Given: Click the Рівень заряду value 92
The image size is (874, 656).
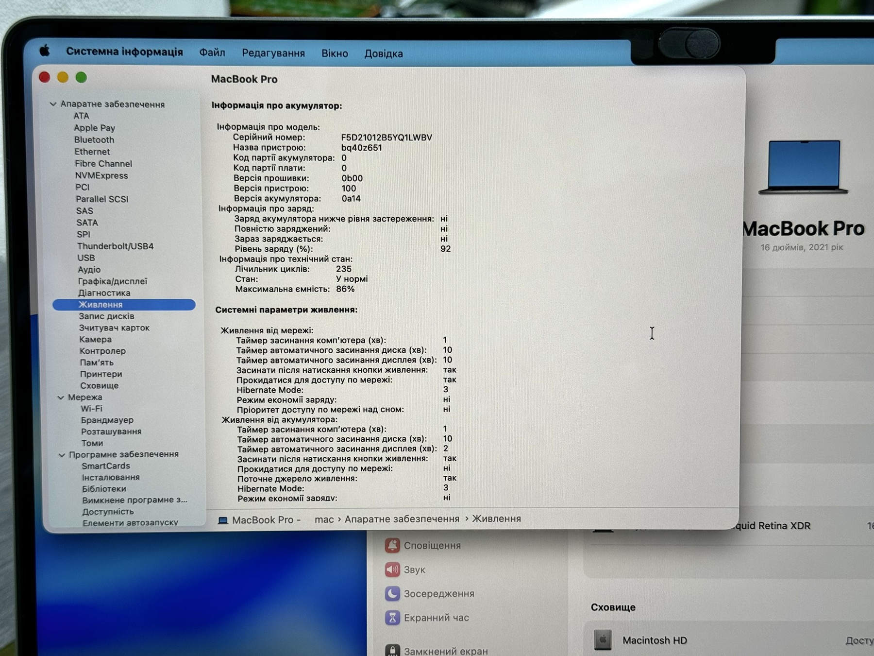Looking at the screenshot, I should click(x=446, y=249).
